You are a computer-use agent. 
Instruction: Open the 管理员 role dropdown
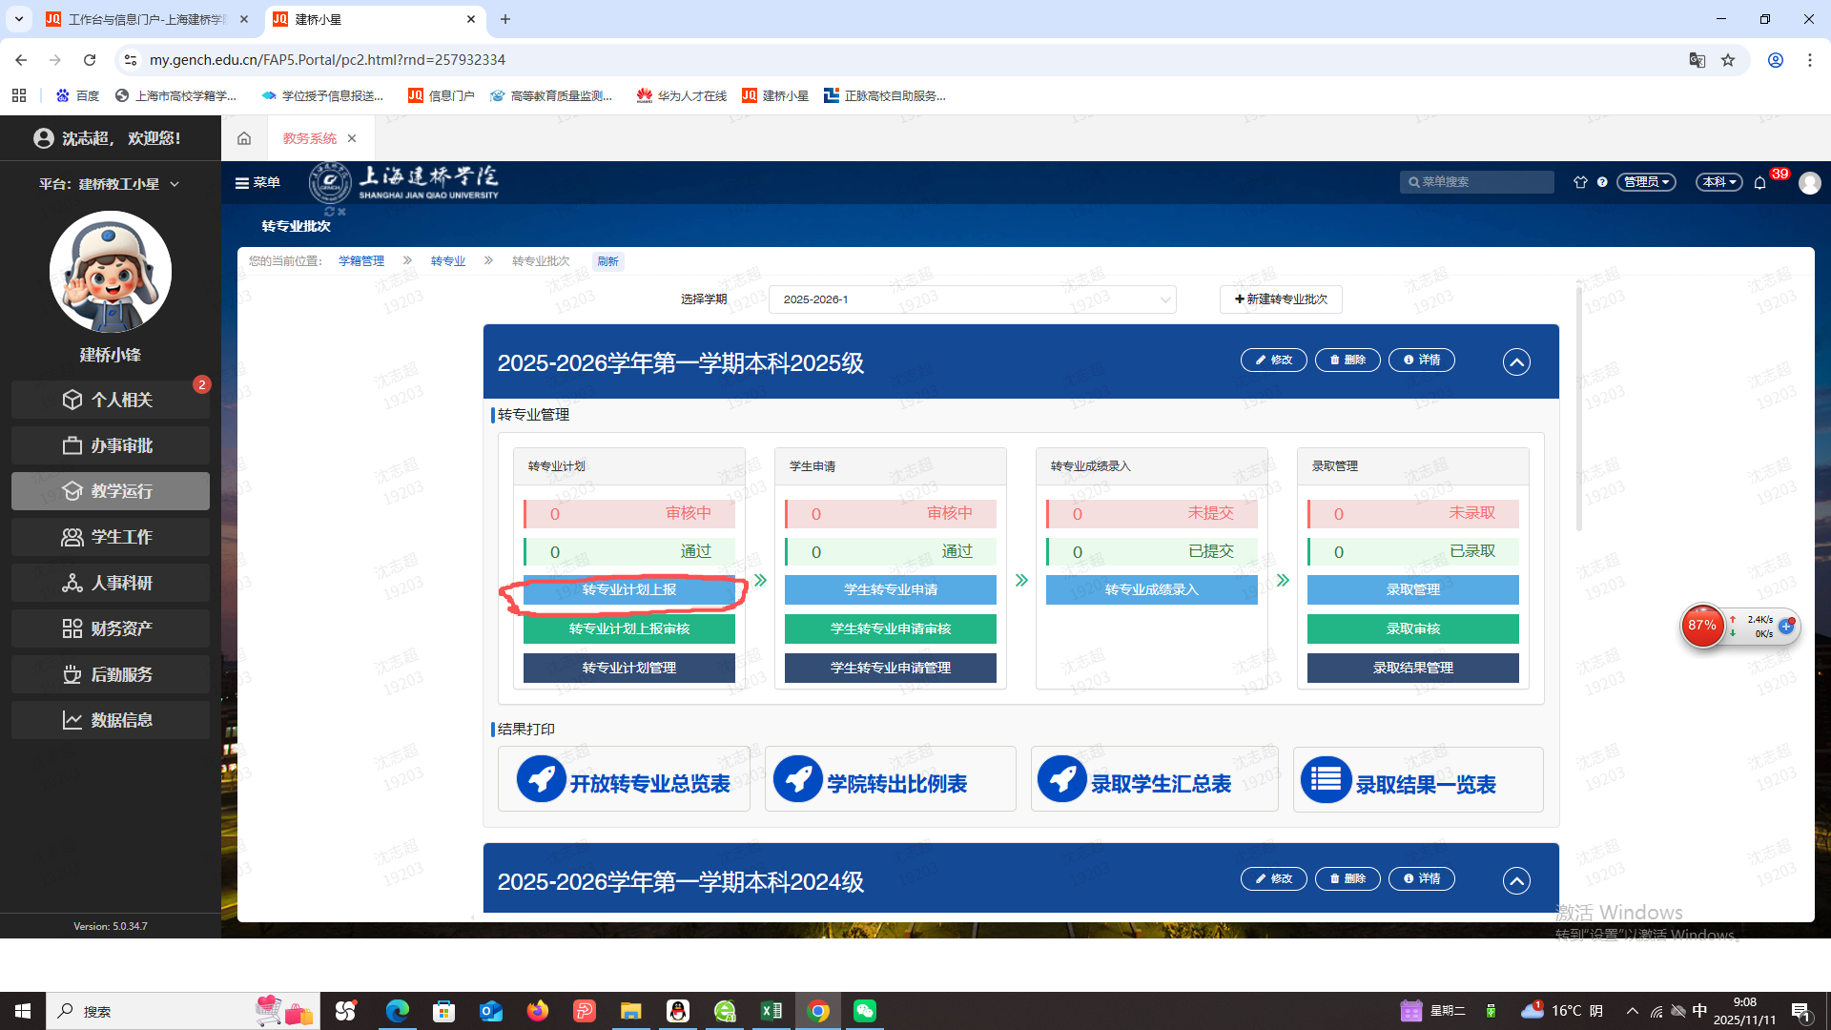[1646, 182]
